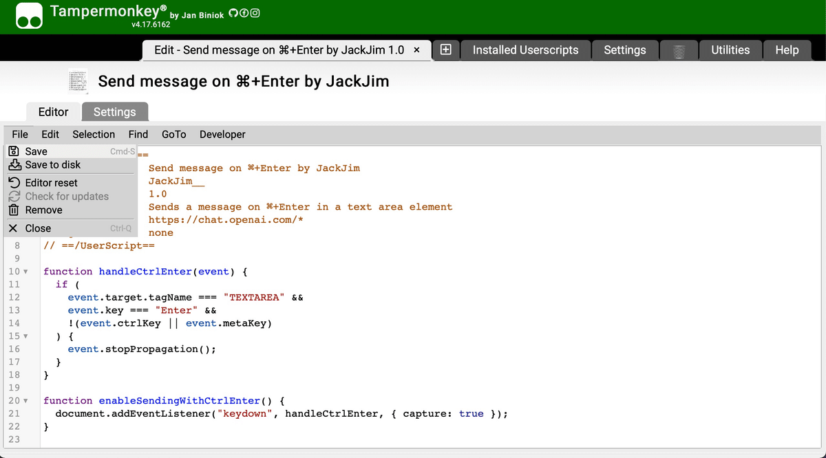This screenshot has width=826, height=458.
Task: Choose Editor reset menu entry
Action: pyautogui.click(x=70, y=183)
